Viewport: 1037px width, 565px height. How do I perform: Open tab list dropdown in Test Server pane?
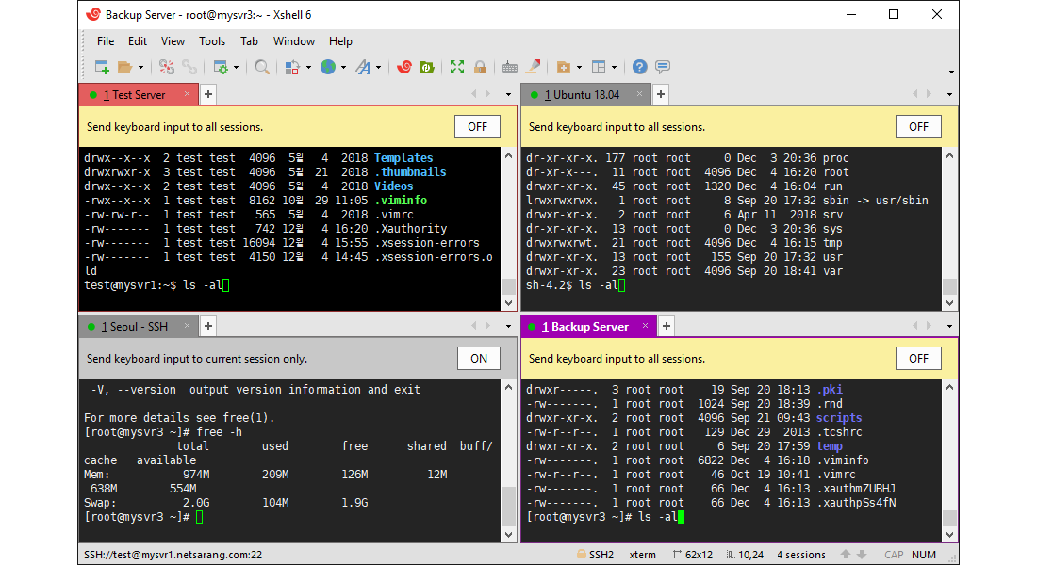[x=508, y=95]
